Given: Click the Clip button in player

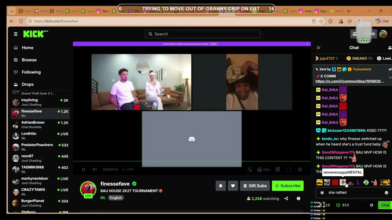Looking at the screenshot, I should coord(264,169).
